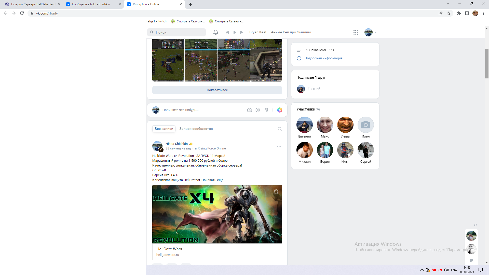Open volume control in system tray
Viewport: 489px width, 275px height.
(446, 270)
